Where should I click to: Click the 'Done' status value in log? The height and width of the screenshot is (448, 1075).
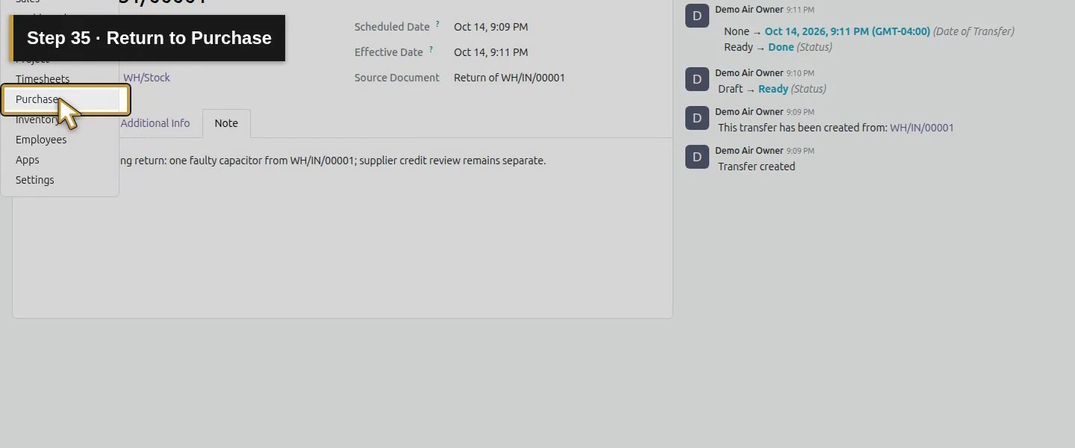[781, 47]
